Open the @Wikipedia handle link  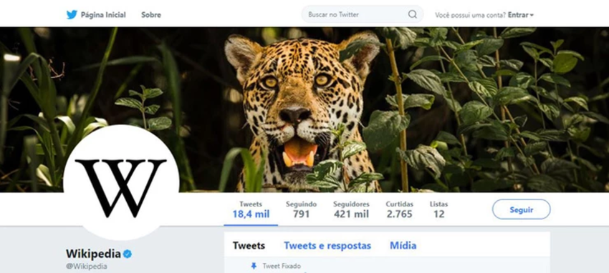click(87, 267)
